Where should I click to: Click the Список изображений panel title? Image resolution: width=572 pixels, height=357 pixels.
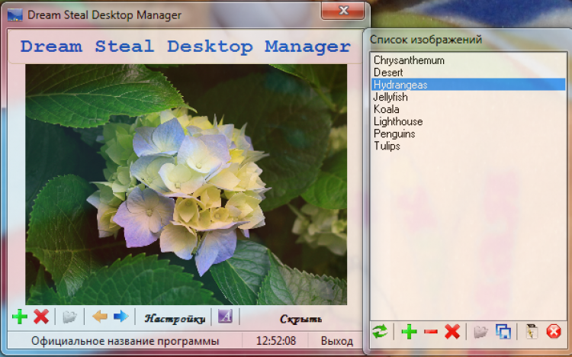click(x=426, y=40)
